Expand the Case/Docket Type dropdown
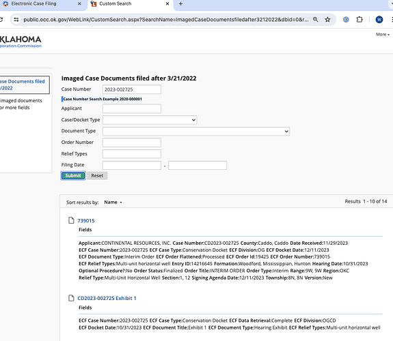 pos(150,120)
